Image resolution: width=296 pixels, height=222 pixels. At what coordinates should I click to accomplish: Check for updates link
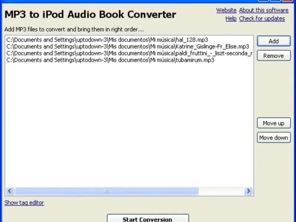click(262, 18)
